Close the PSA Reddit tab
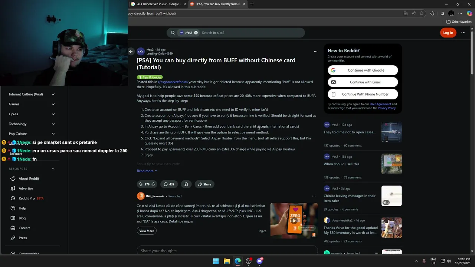The height and width of the screenshot is (267, 475). click(x=244, y=4)
